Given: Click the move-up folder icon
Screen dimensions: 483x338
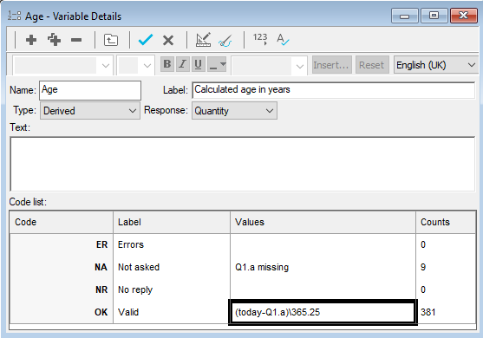Looking at the screenshot, I should pos(111,40).
